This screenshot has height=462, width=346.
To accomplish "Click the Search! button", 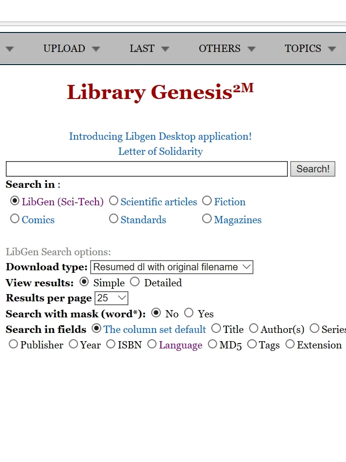I will coord(313,169).
